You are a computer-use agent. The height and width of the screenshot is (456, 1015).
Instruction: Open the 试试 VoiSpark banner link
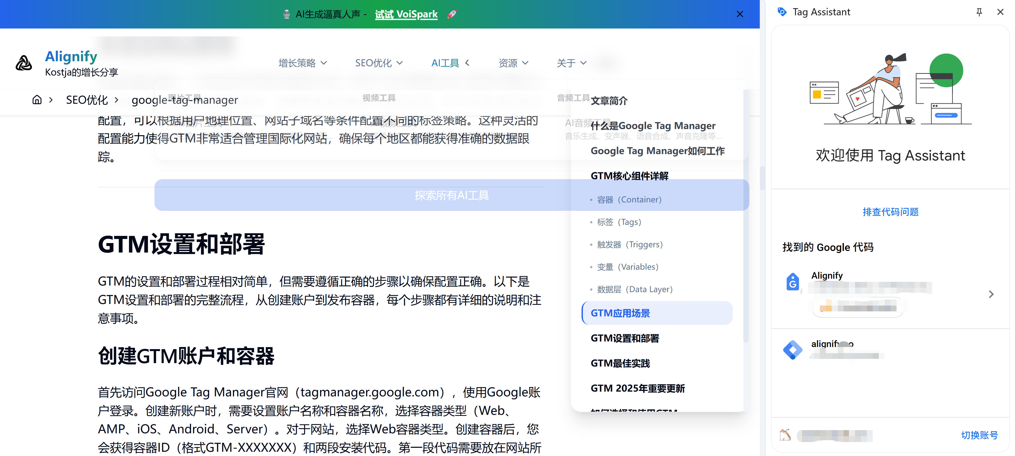pyautogui.click(x=406, y=14)
